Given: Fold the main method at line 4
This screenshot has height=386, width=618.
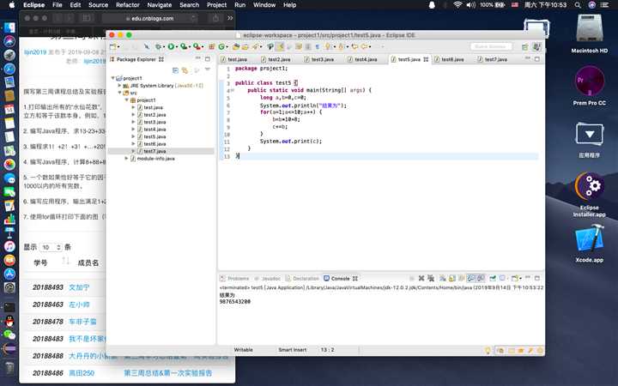Looking at the screenshot, I should click(232, 90).
